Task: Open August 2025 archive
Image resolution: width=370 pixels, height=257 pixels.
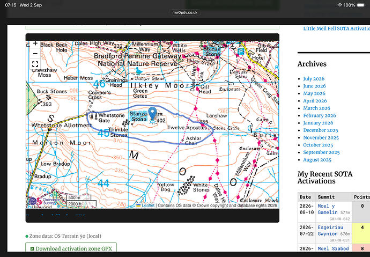Action: [317, 160]
